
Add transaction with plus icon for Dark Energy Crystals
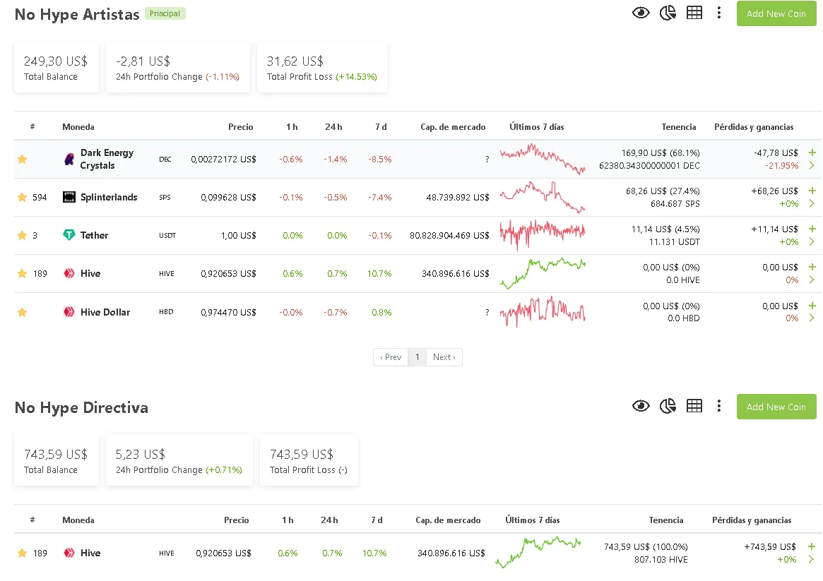(x=812, y=152)
